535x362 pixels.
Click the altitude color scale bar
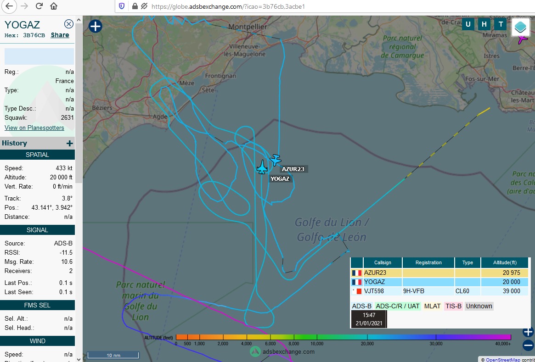(x=343, y=337)
